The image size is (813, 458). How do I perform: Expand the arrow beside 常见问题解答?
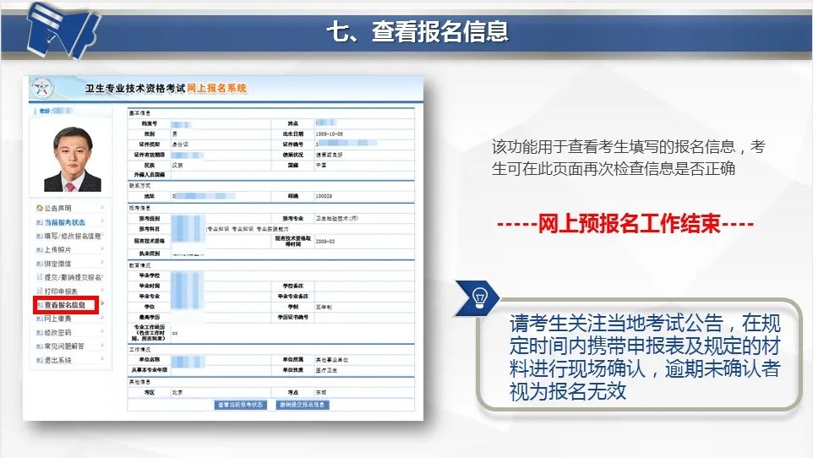tap(102, 346)
